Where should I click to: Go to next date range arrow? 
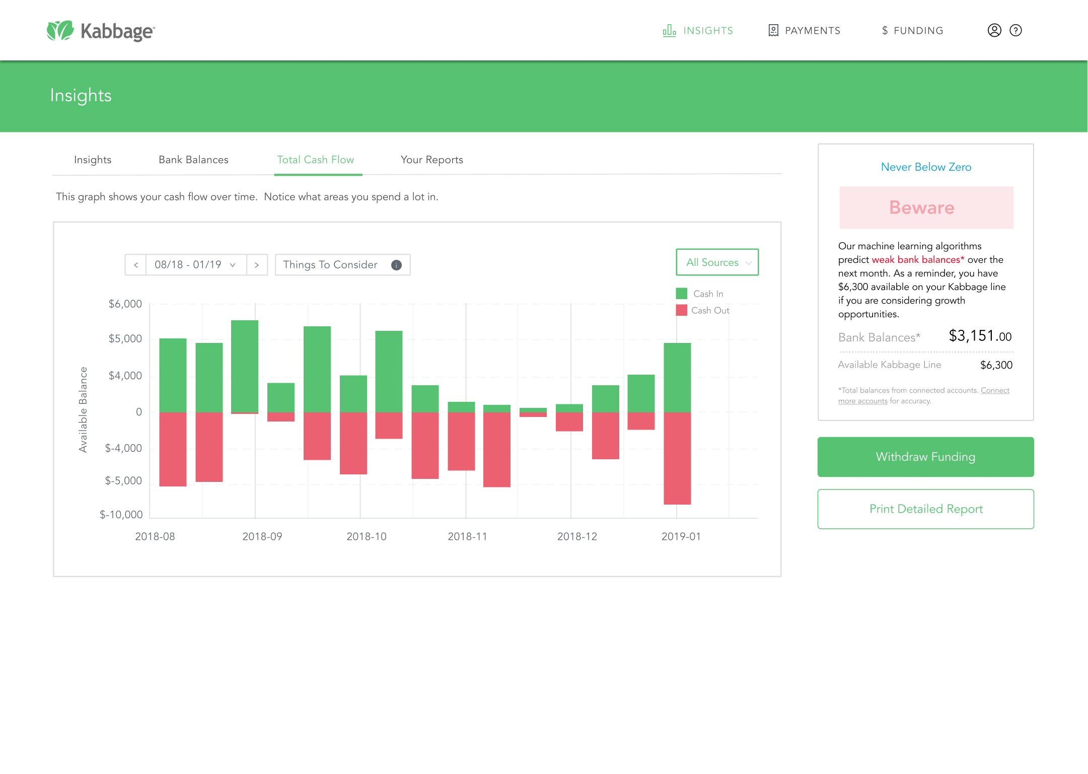point(257,265)
